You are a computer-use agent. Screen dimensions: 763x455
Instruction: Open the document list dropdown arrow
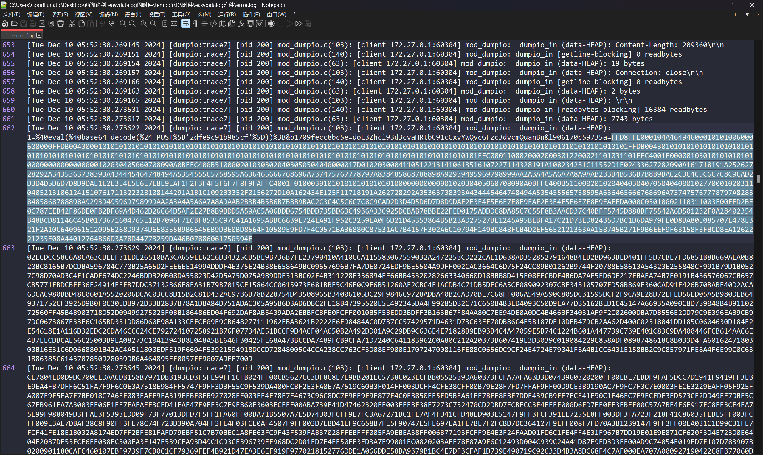747,14
